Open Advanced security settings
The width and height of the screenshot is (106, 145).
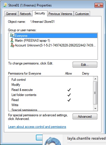click(x=85, y=117)
